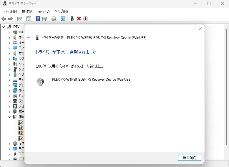Click the 閉じる(C) button
The width and height of the screenshot is (229, 167).
coord(190,158)
